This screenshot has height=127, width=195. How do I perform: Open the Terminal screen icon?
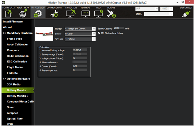pos(85,14)
